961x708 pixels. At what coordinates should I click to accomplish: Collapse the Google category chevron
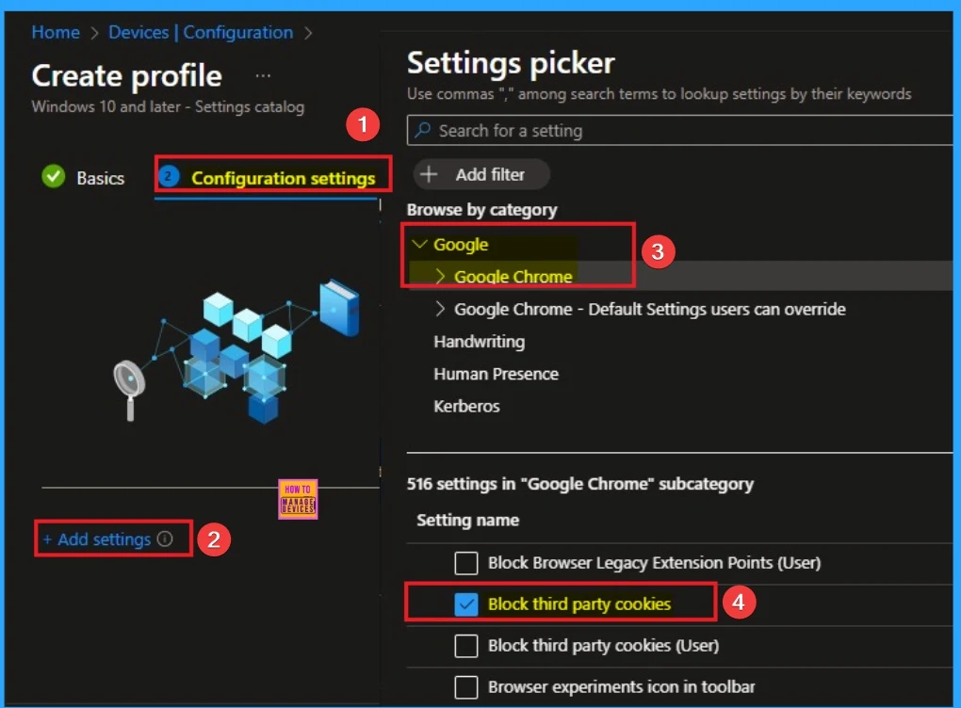click(420, 245)
